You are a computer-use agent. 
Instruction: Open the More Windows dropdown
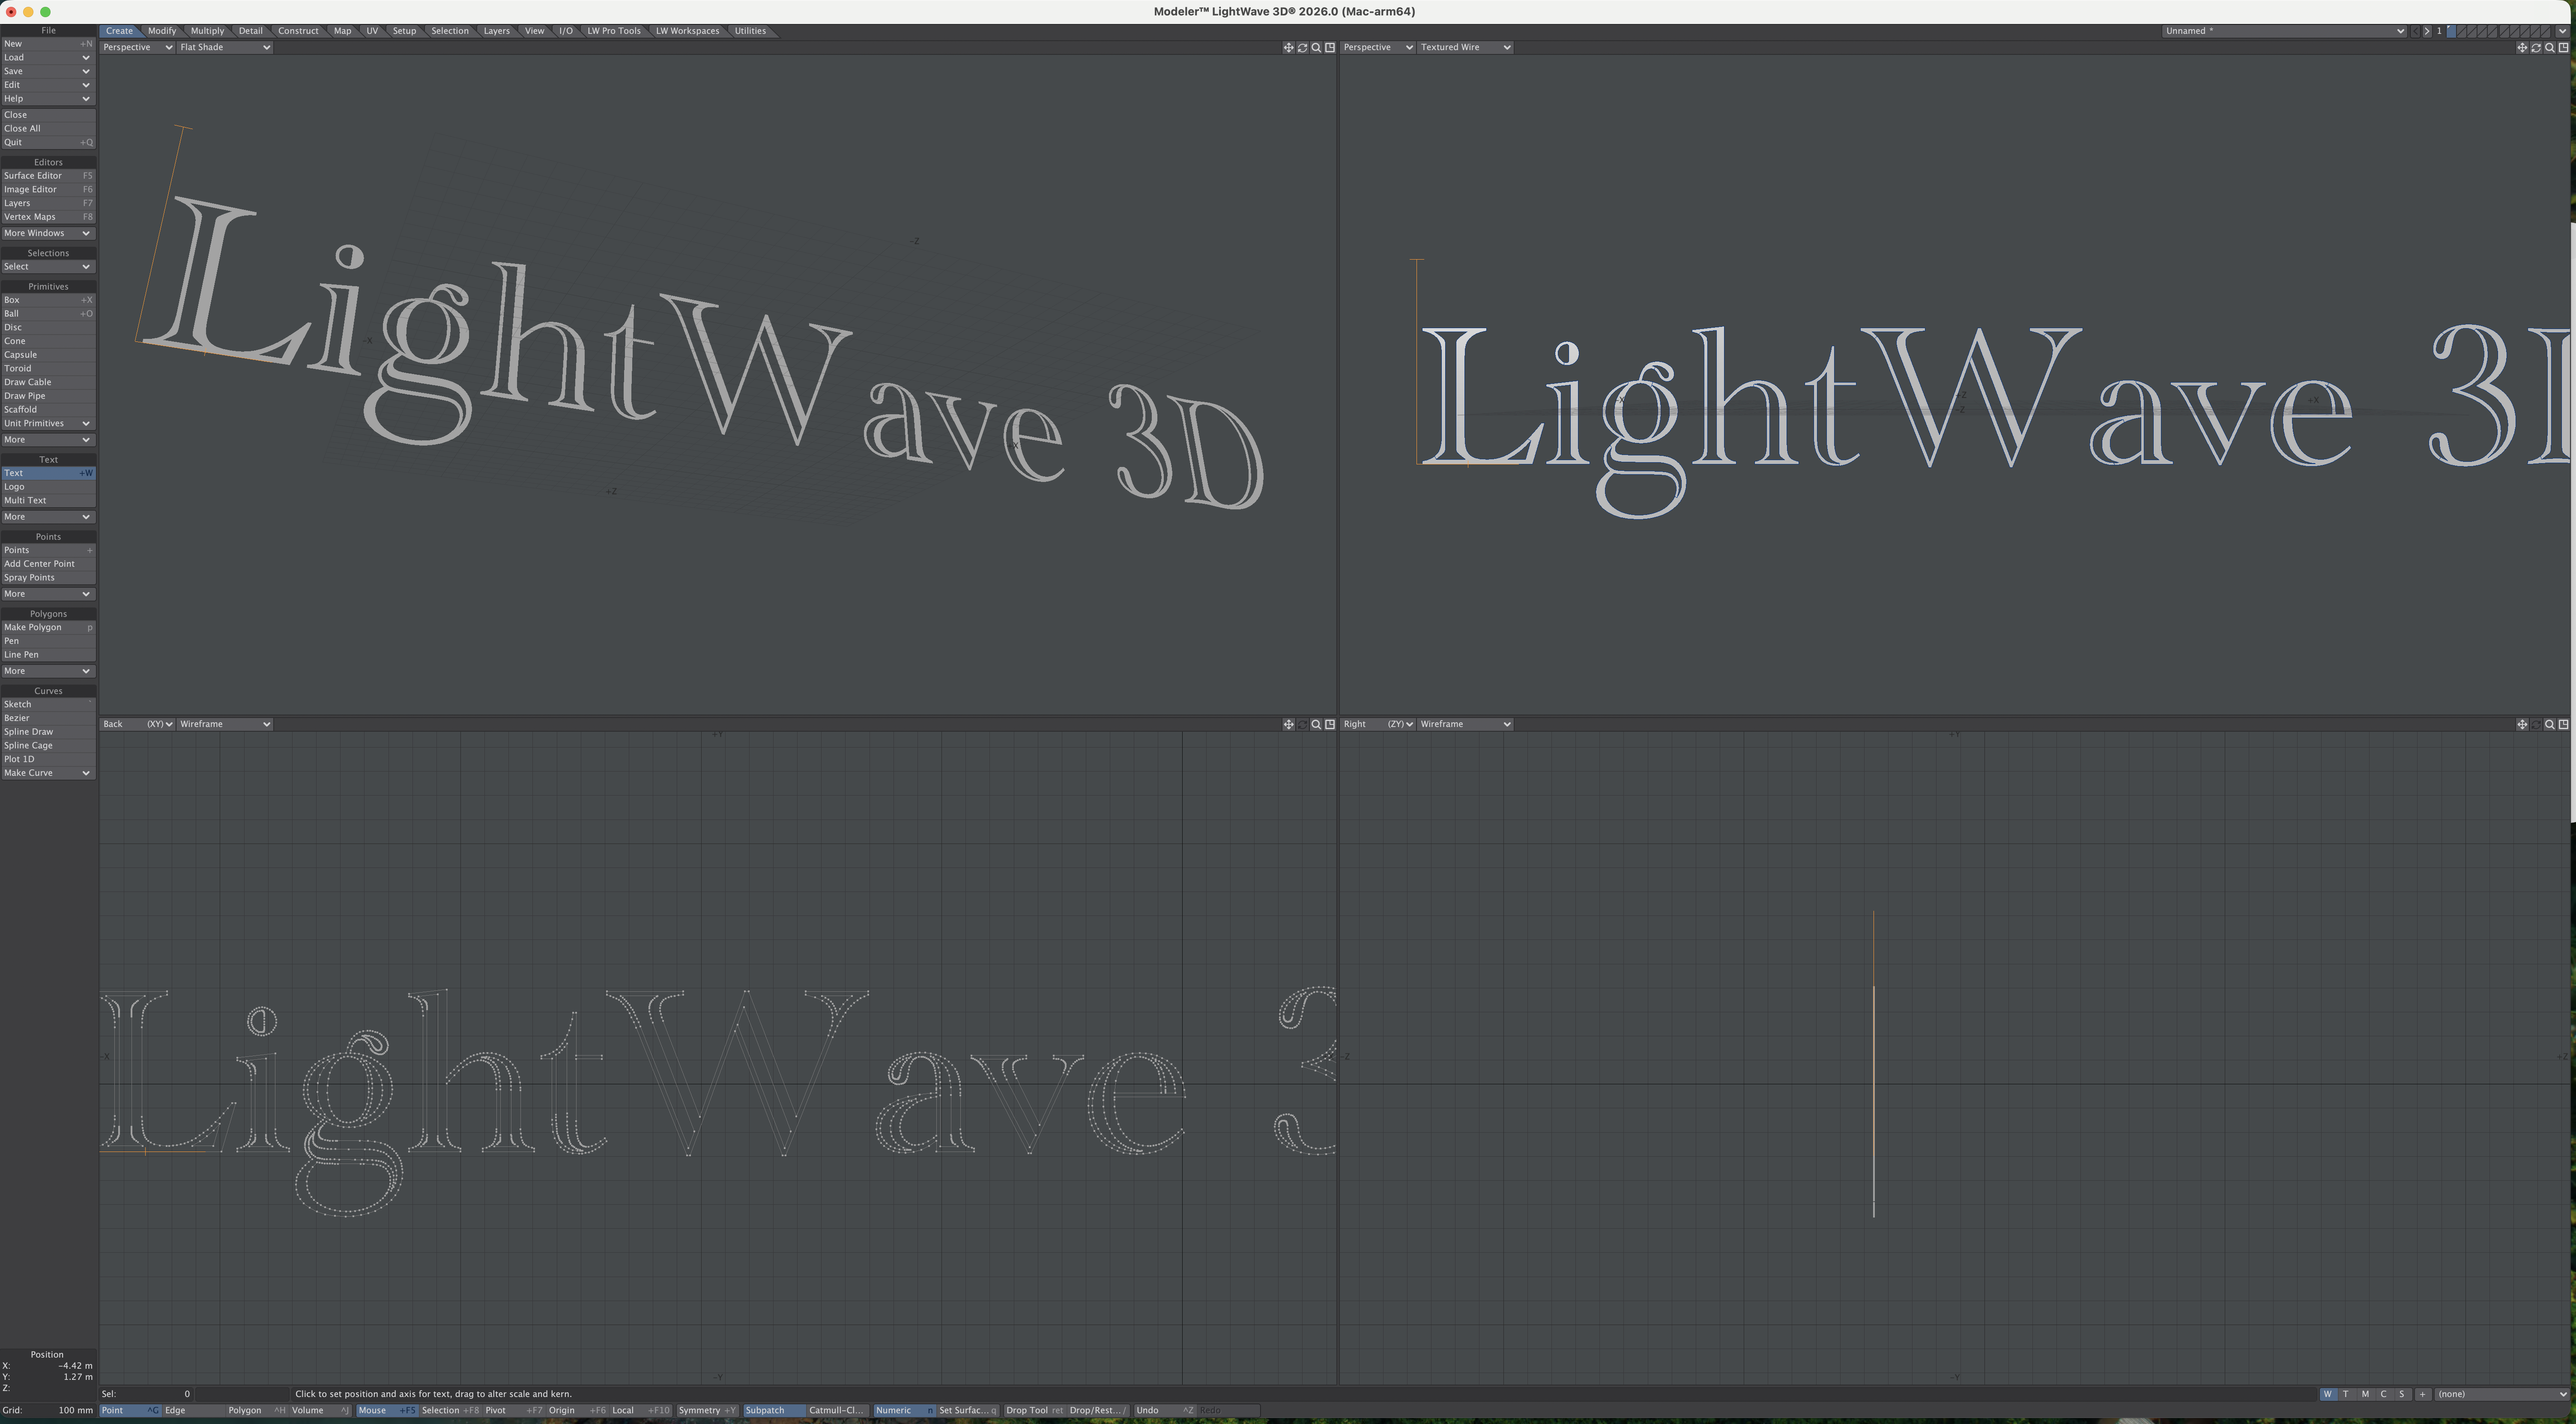coord(48,233)
